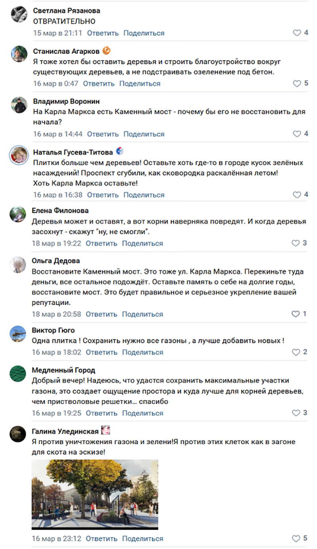
Task: Open timestamp 16 мар в 23:12
Action: click(x=56, y=539)
